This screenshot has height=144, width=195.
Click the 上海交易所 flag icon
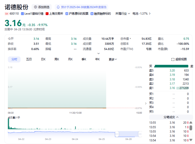pos(47,13)
